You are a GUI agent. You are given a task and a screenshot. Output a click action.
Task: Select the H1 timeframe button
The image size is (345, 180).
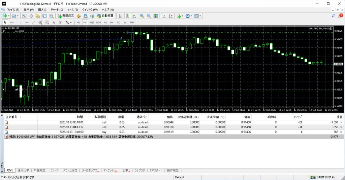click(x=105, y=23)
